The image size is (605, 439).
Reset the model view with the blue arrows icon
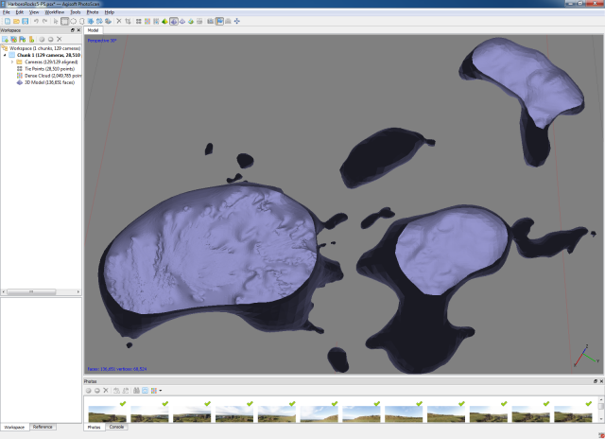pos(237,21)
